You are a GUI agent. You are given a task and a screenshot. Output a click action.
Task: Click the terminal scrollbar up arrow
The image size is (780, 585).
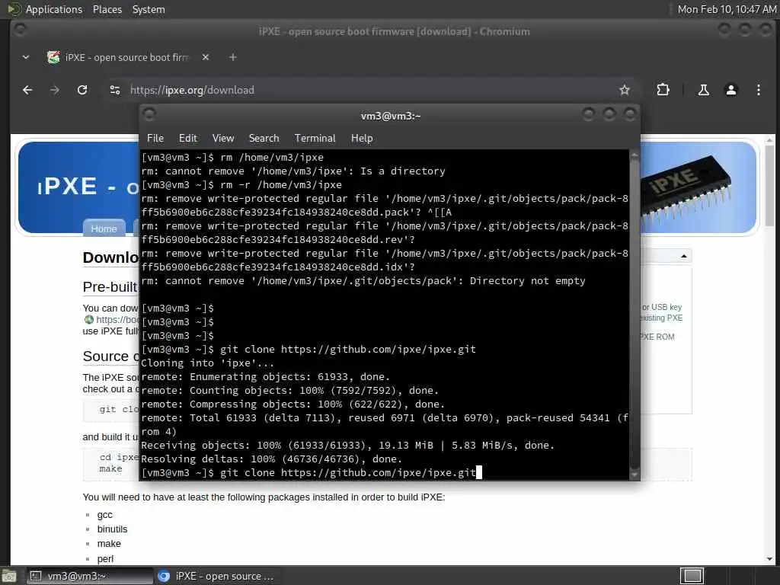pos(635,155)
